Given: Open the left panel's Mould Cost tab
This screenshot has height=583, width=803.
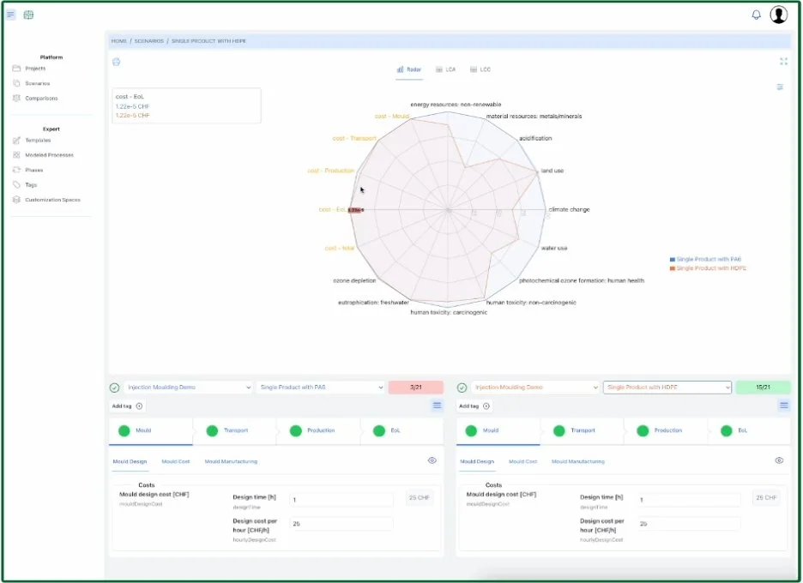Looking at the screenshot, I should click(176, 462).
